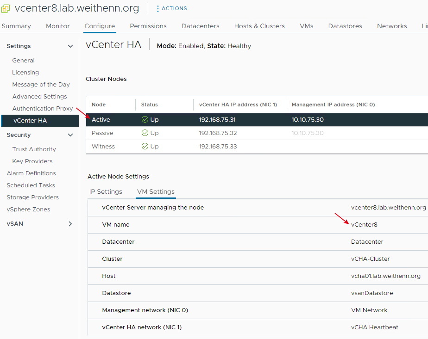Select the VM Settings tab
The height and width of the screenshot is (339, 428).
(156, 191)
